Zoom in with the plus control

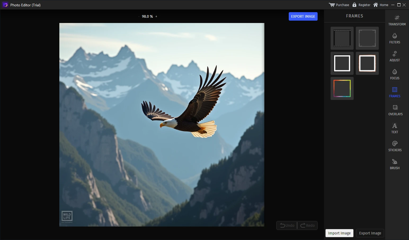tap(156, 16)
